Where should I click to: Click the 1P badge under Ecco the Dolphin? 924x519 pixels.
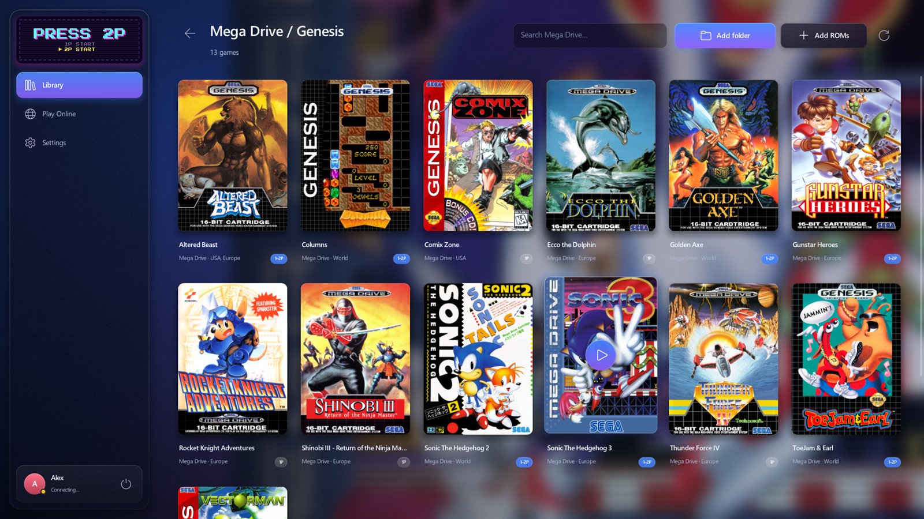[x=649, y=258]
